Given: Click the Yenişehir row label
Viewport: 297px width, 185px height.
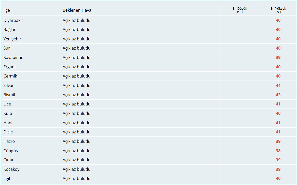Looking at the screenshot, I should [12, 39].
